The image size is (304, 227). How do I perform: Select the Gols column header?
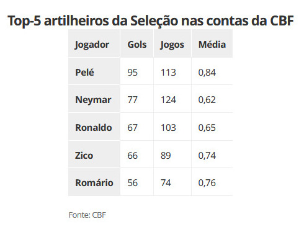coord(137,43)
